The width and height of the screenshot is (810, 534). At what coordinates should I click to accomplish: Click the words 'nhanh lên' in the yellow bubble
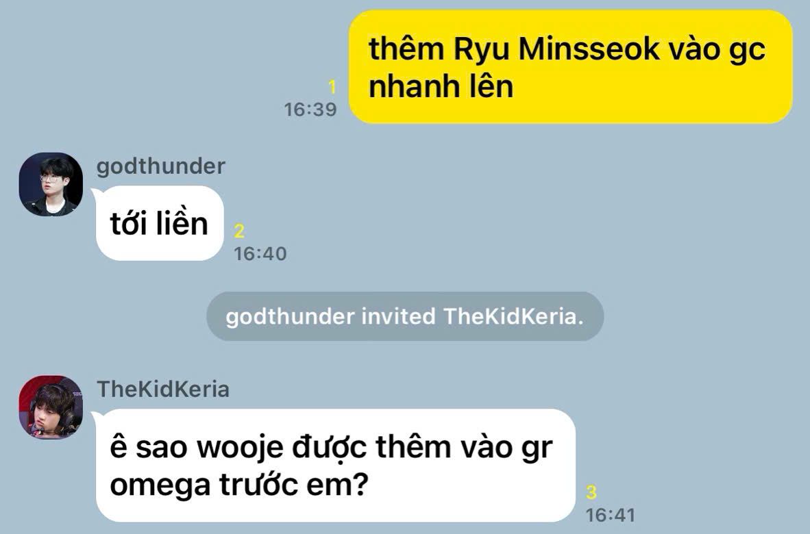click(441, 86)
